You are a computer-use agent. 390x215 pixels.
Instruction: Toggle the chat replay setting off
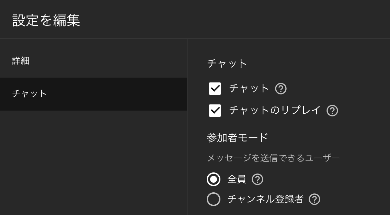215,111
